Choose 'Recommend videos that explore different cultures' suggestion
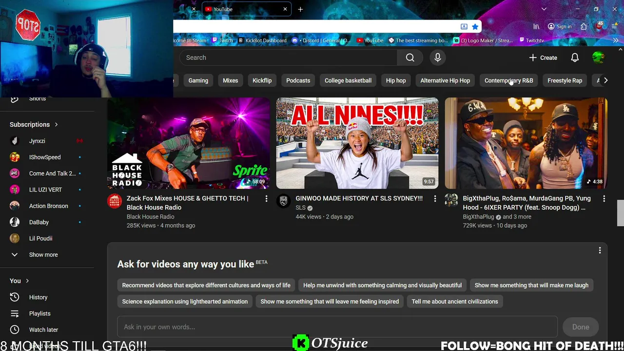The height and width of the screenshot is (351, 624). (x=206, y=285)
